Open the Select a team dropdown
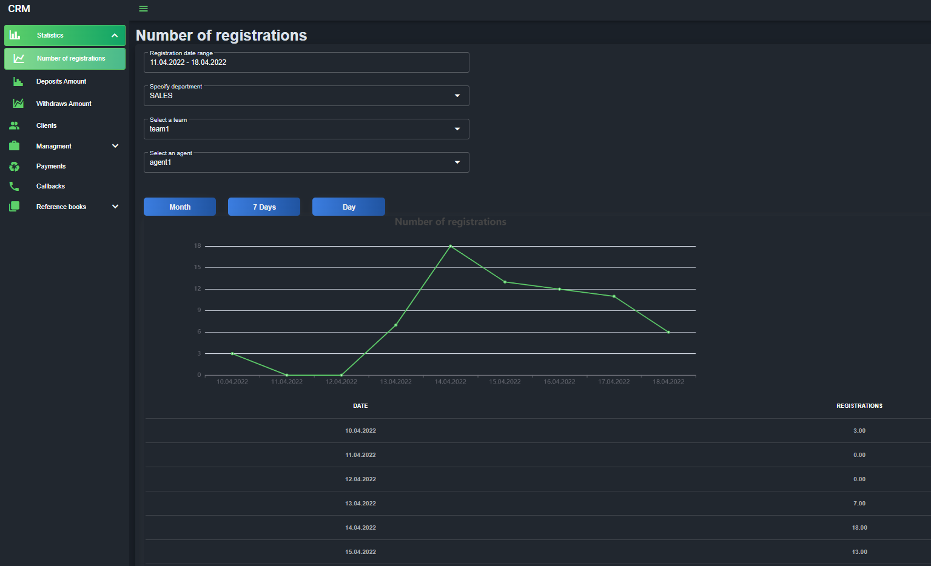 (x=306, y=129)
